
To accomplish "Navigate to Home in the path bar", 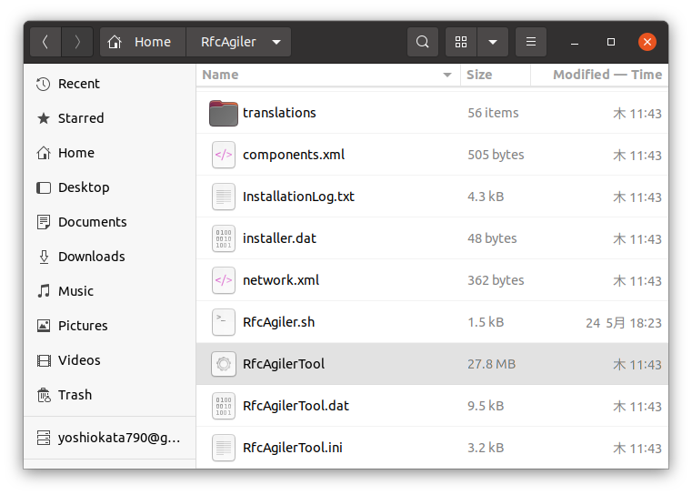I will (142, 42).
